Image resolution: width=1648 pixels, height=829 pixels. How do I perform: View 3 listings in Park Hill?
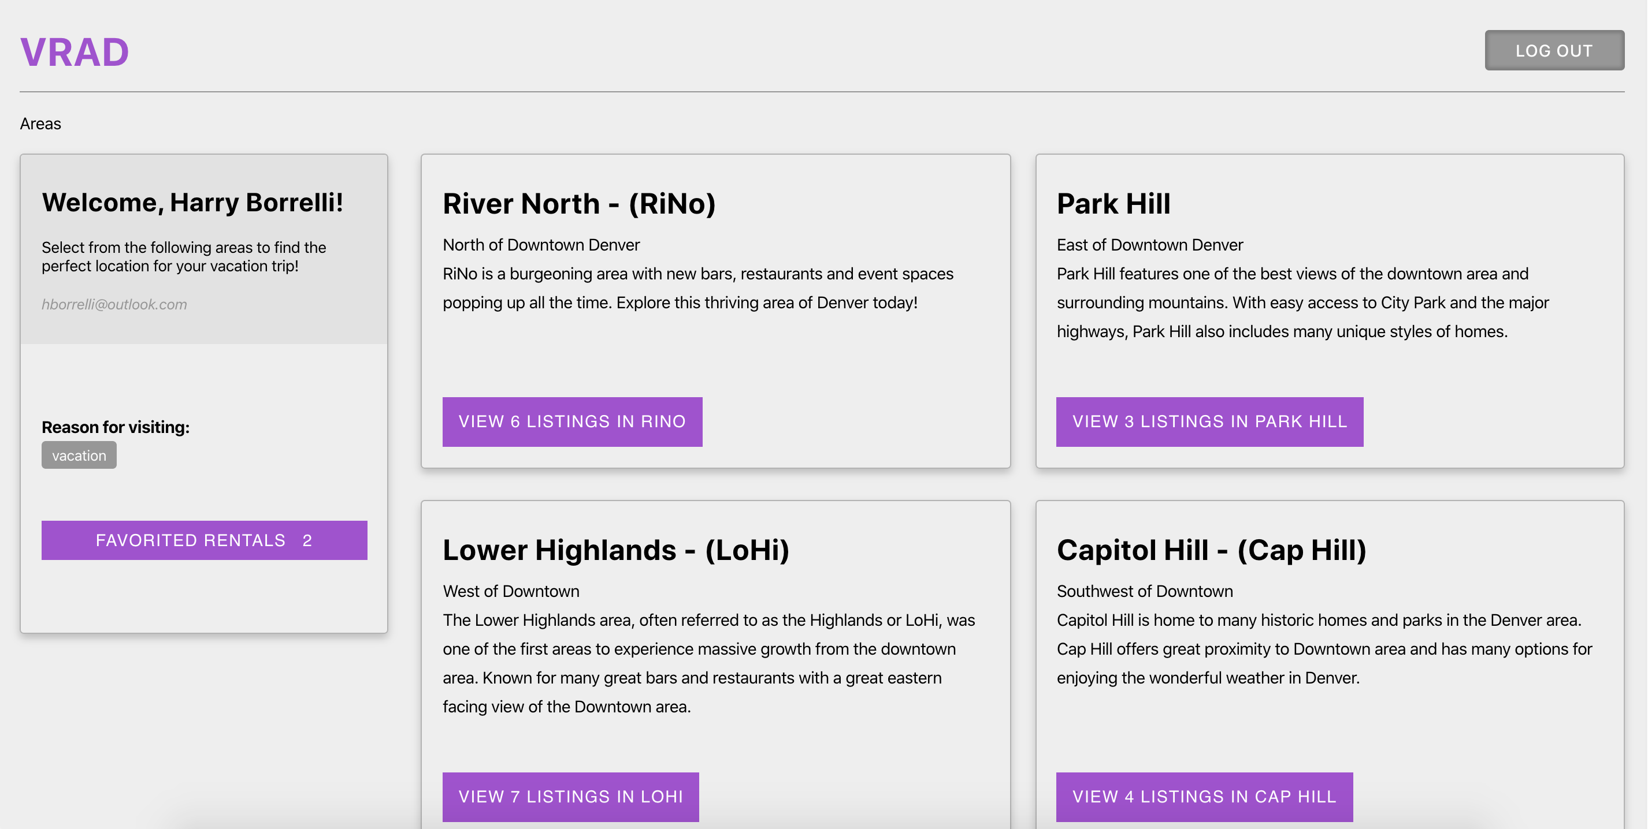tap(1209, 421)
